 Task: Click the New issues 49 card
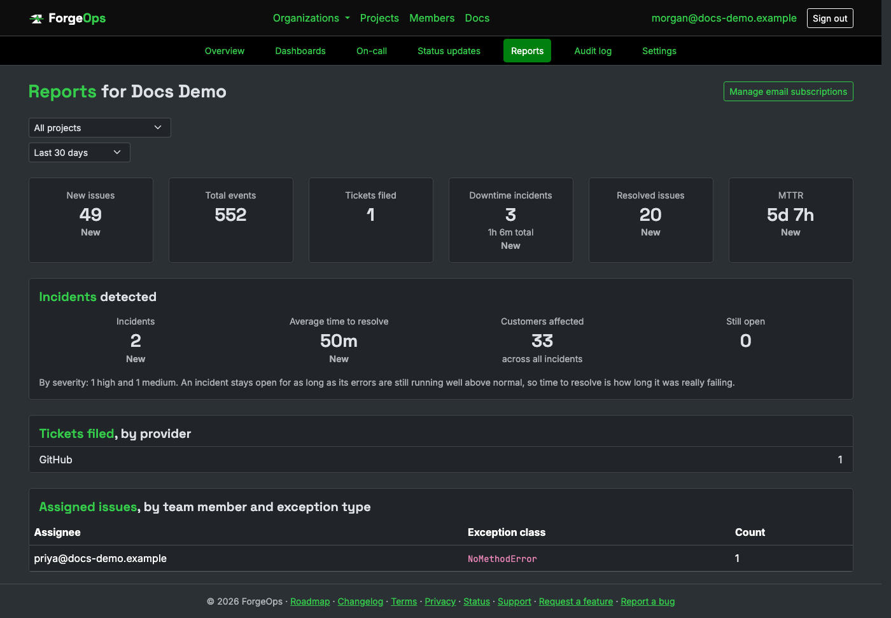[91, 220]
